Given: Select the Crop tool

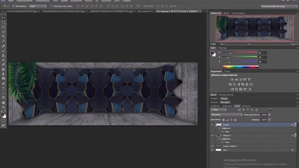Looking at the screenshot, I should (x=3, y=36).
